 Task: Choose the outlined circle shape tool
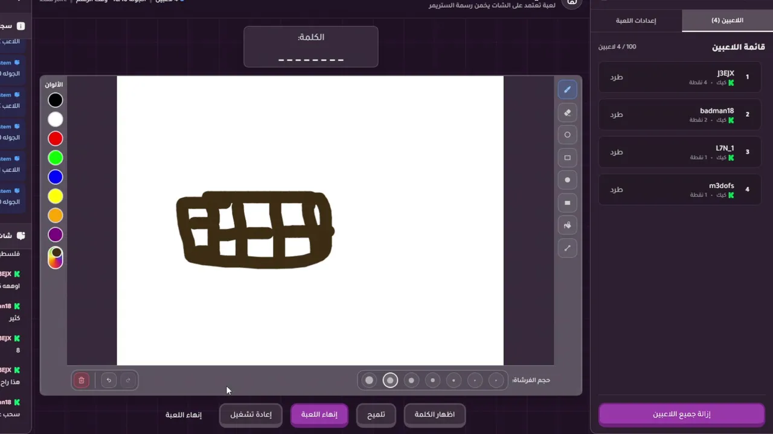[x=567, y=135]
